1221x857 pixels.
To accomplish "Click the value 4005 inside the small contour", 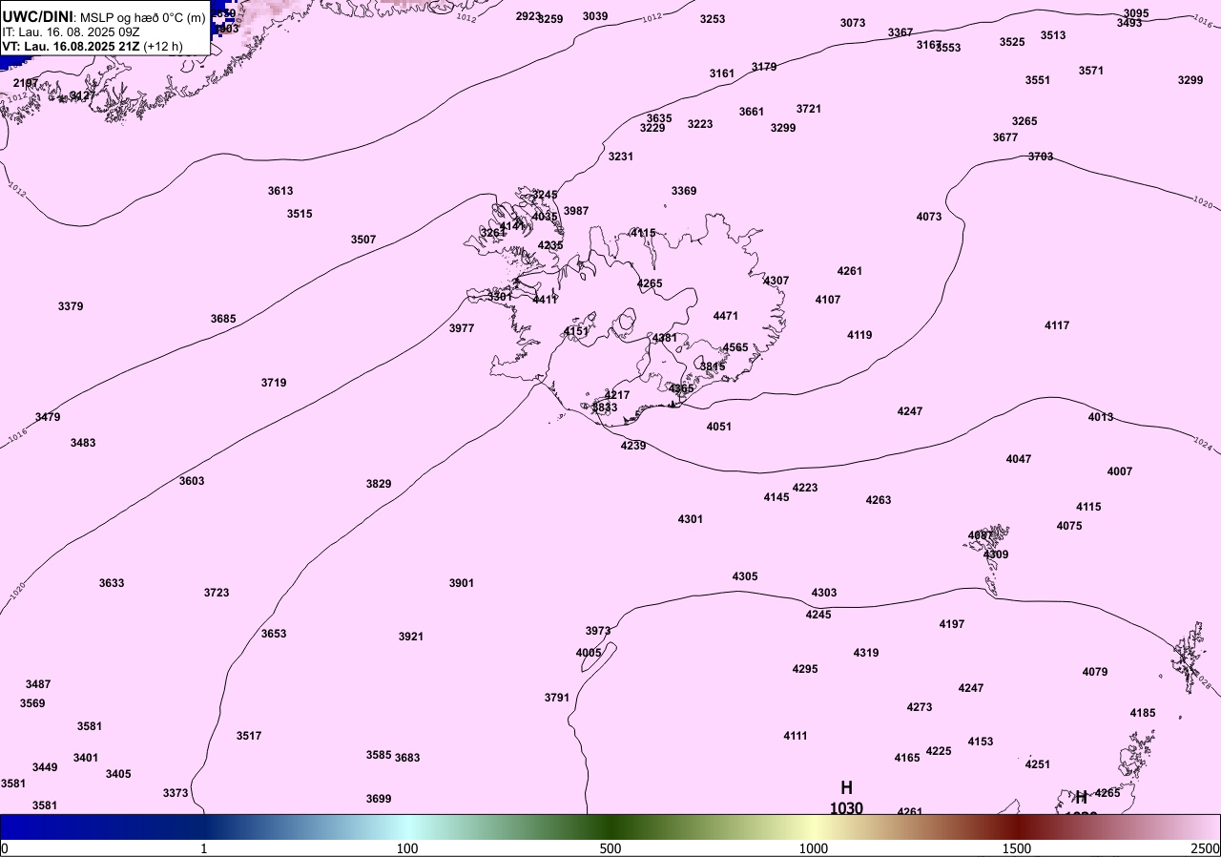I will (589, 653).
